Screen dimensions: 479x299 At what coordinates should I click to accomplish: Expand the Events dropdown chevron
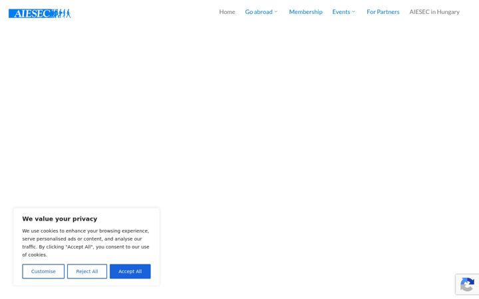353,11
